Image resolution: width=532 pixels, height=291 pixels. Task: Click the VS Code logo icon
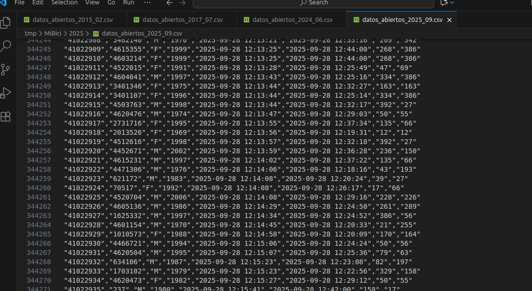tap(4, 2)
